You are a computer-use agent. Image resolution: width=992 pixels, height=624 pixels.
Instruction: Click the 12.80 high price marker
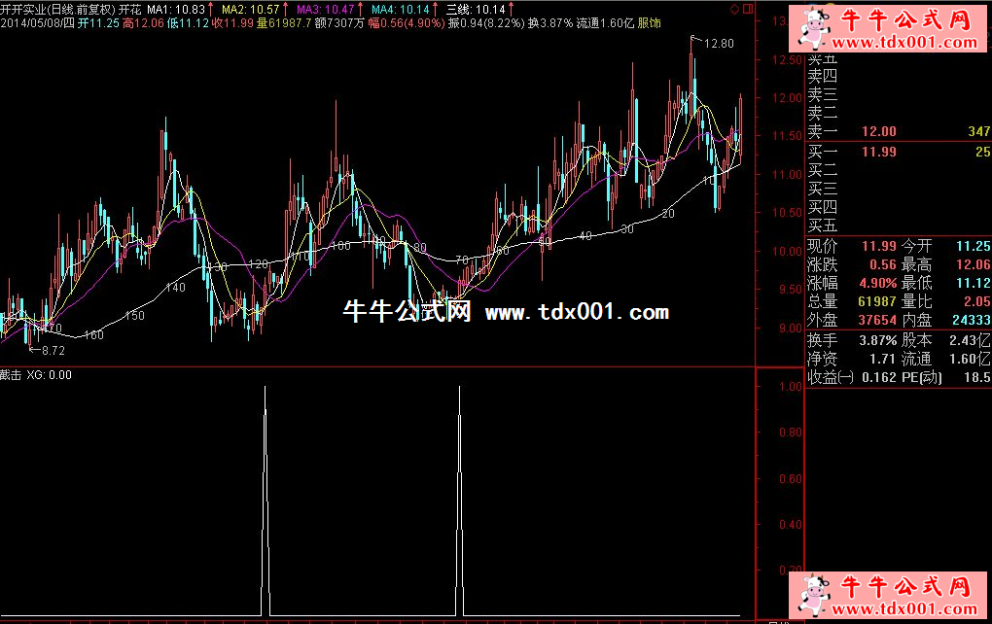coord(718,44)
